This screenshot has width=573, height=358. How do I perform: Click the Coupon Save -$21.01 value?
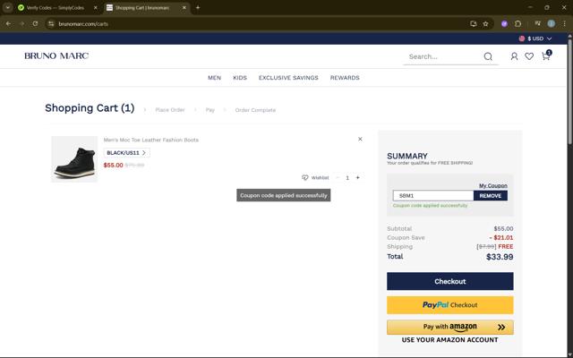[x=501, y=238]
